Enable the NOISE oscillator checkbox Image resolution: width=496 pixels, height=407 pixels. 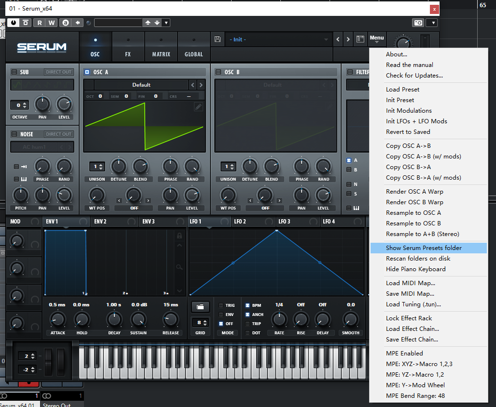[x=14, y=134]
